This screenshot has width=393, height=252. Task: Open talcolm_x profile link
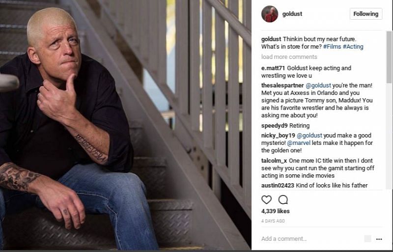274,161
